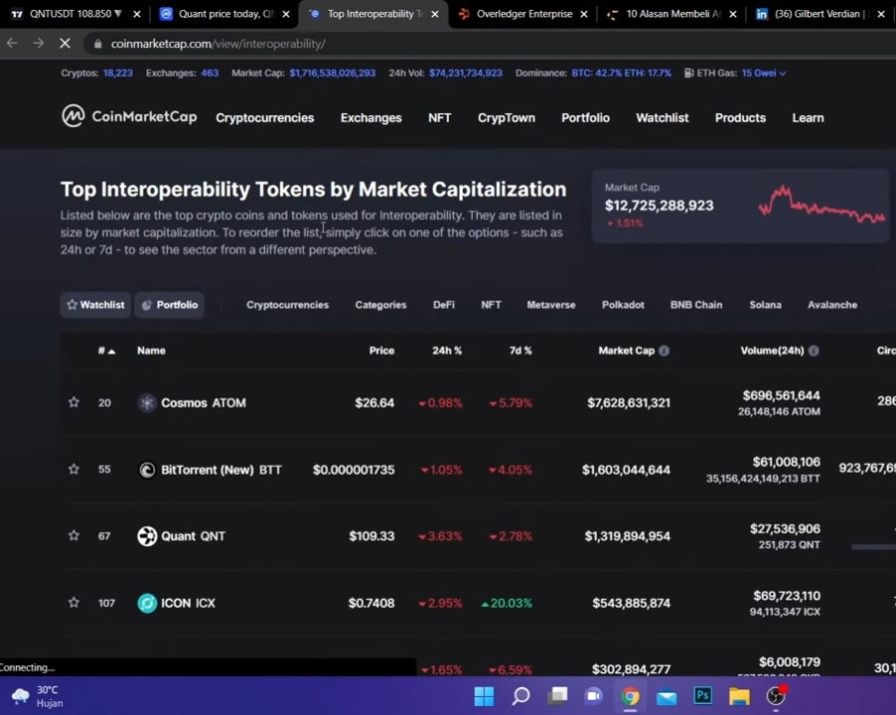Open Mail app from taskbar
Image resolution: width=896 pixels, height=715 pixels.
(667, 696)
